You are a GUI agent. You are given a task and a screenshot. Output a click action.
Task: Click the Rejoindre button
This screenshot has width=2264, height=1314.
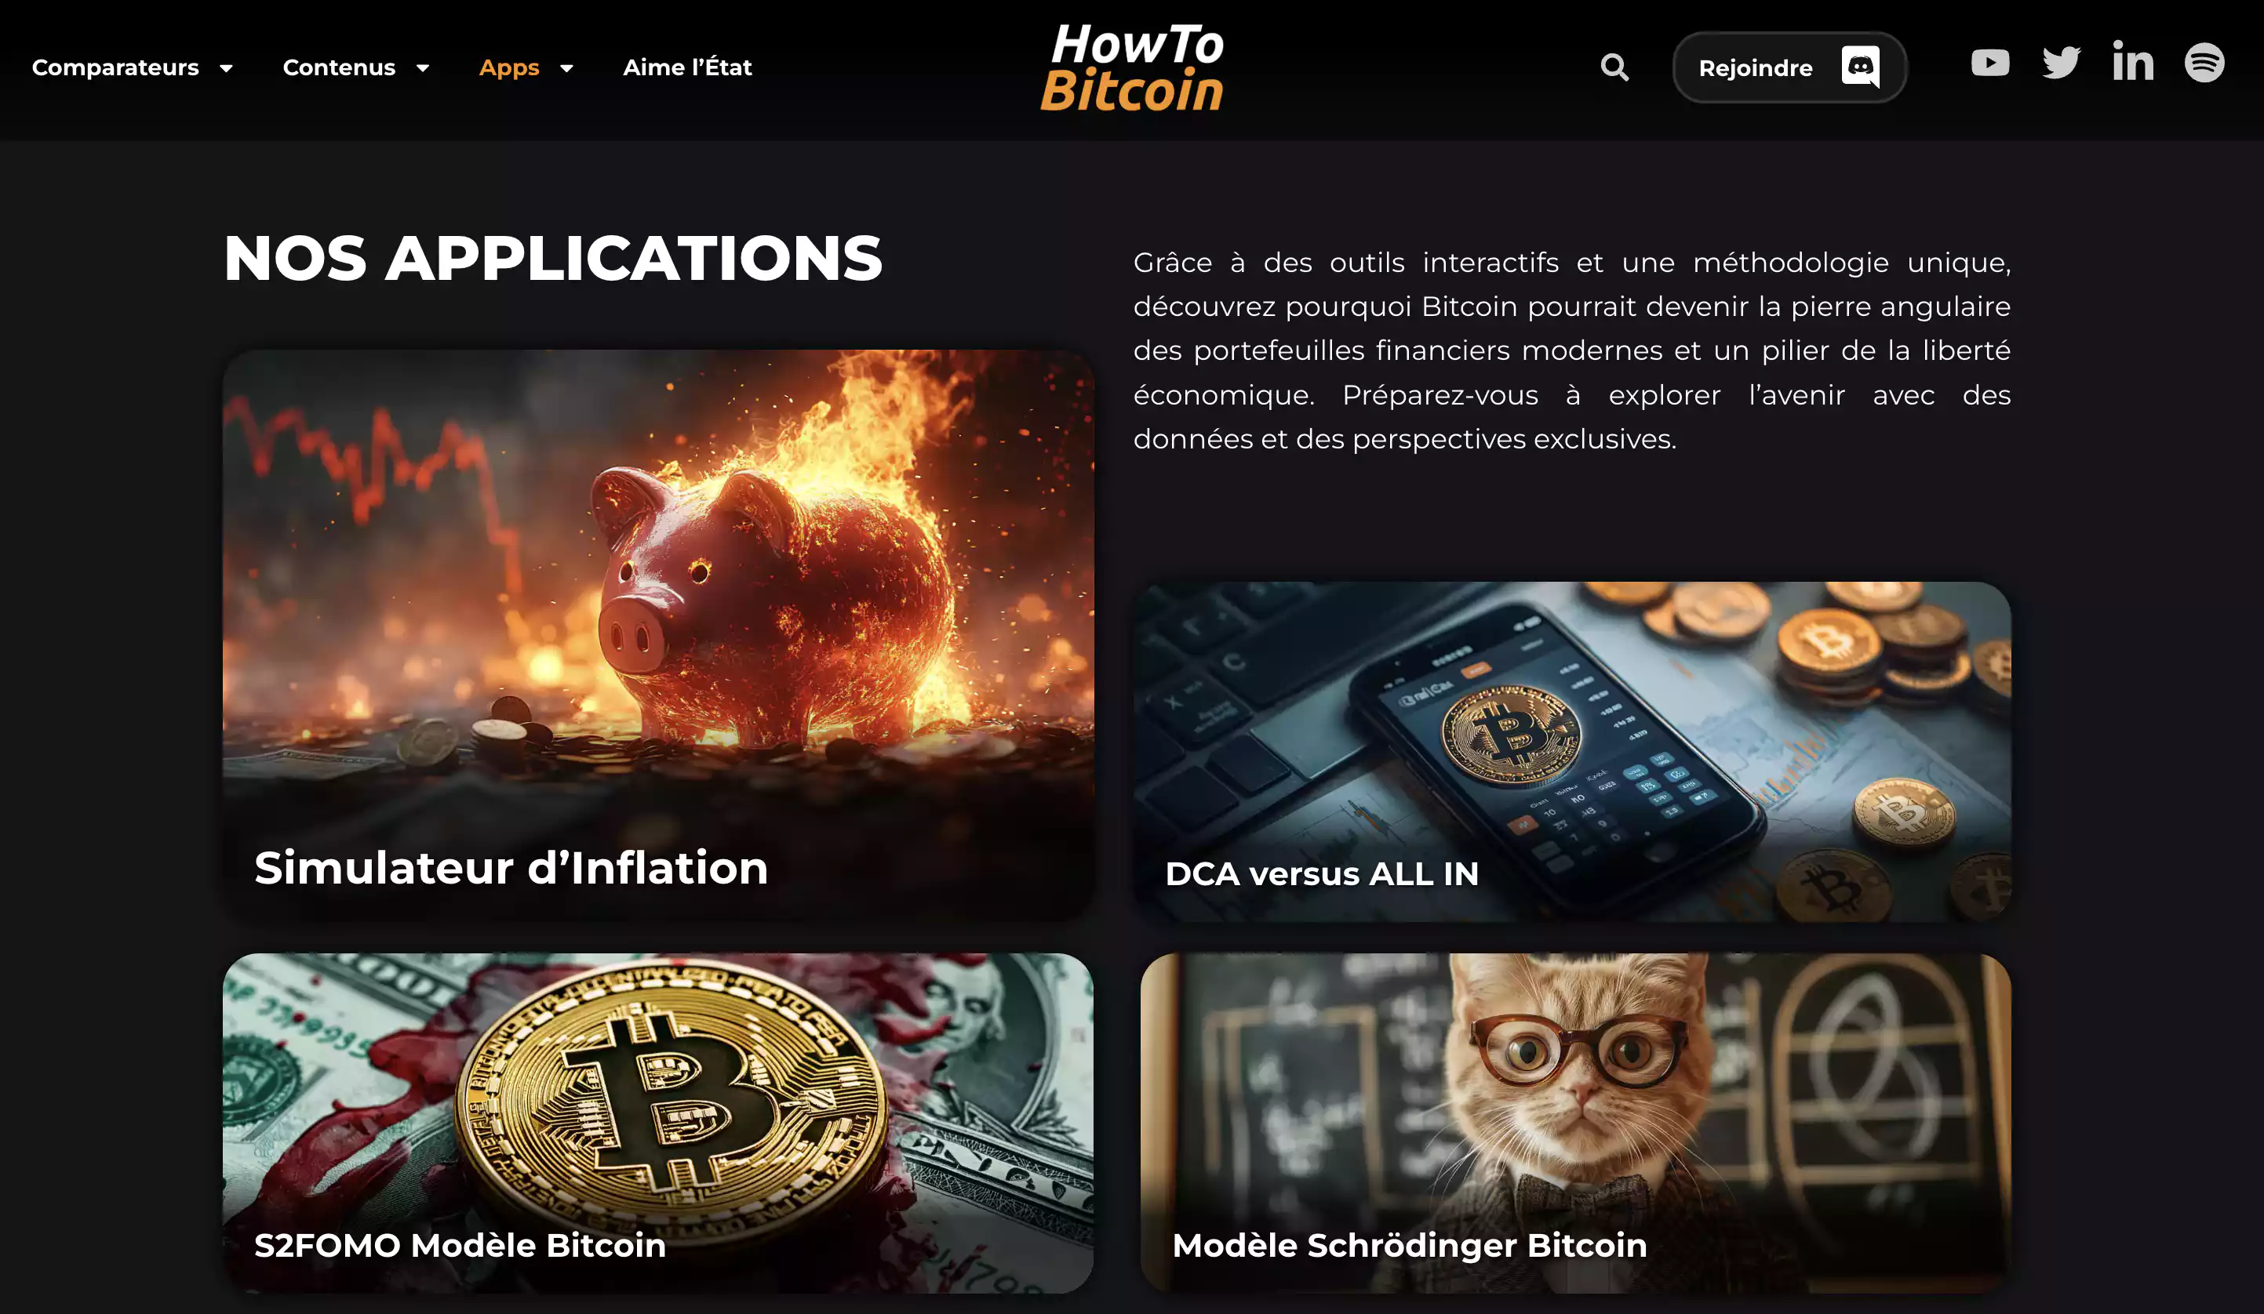(1789, 67)
